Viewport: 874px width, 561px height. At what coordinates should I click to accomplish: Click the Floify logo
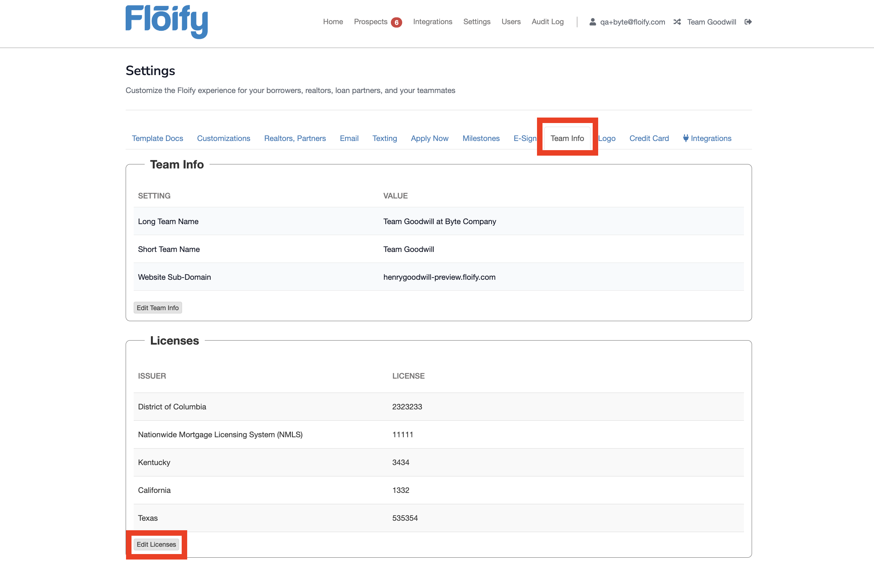click(167, 22)
